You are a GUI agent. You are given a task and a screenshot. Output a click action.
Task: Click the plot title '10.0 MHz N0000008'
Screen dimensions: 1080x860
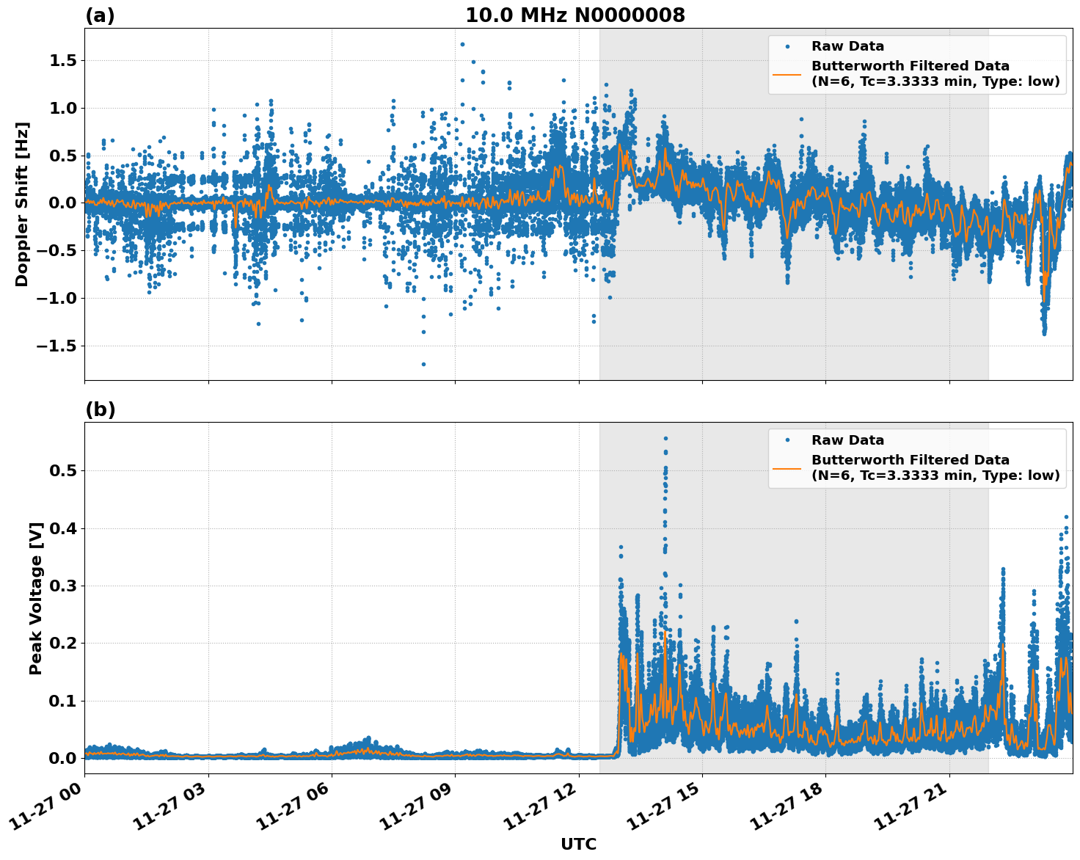tap(575, 15)
